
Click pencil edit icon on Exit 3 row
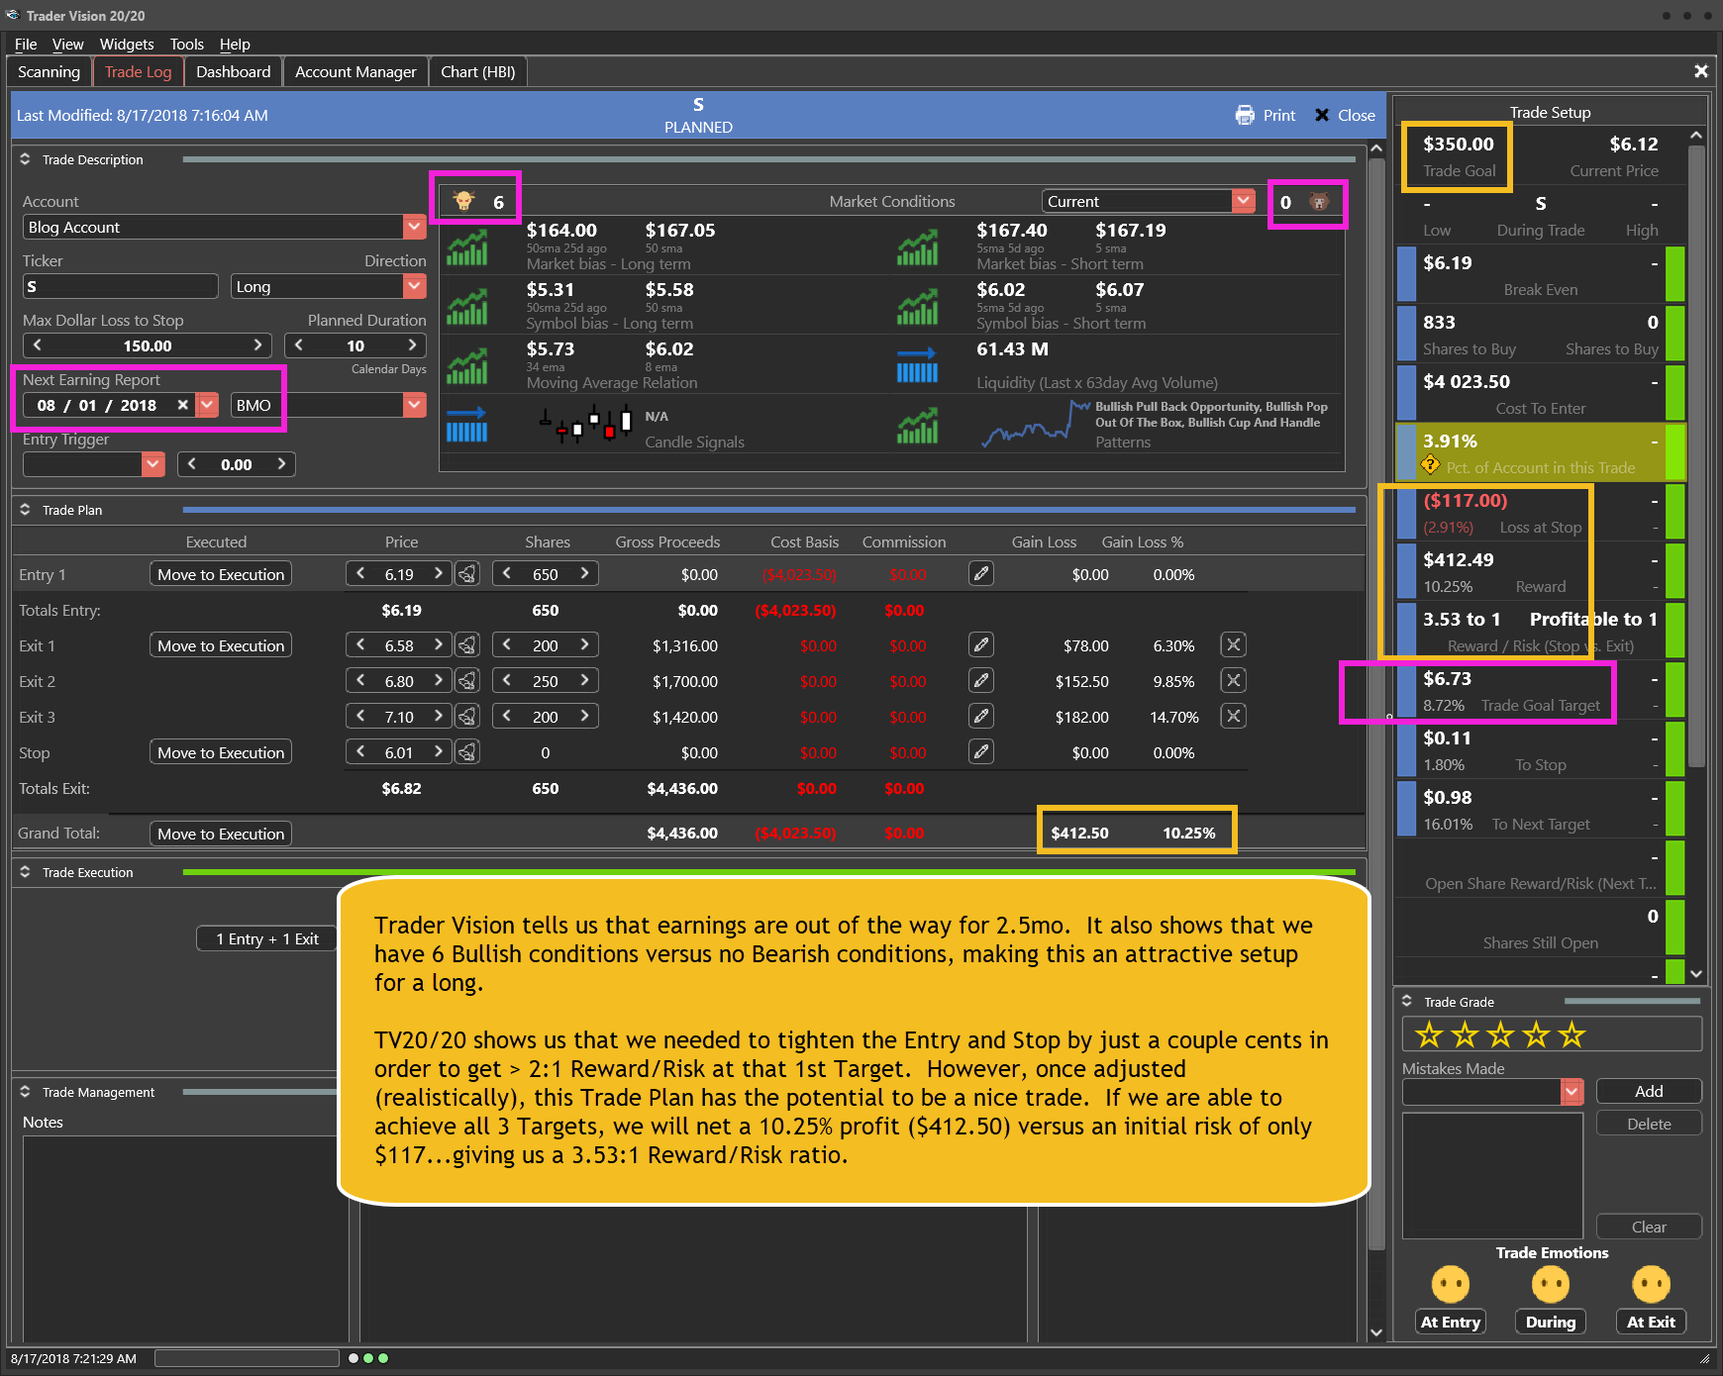[x=981, y=716]
